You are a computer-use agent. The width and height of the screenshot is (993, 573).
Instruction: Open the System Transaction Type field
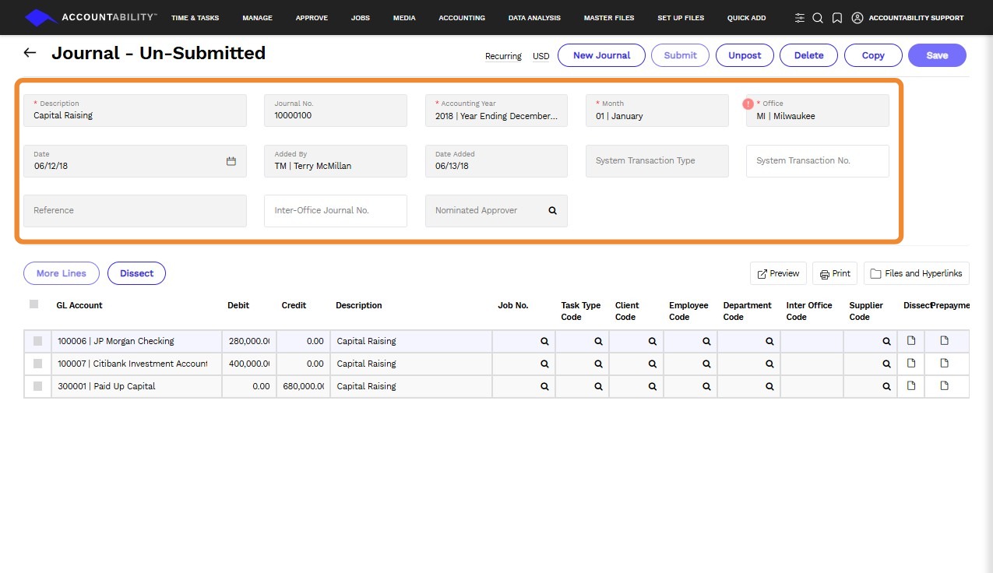657,160
